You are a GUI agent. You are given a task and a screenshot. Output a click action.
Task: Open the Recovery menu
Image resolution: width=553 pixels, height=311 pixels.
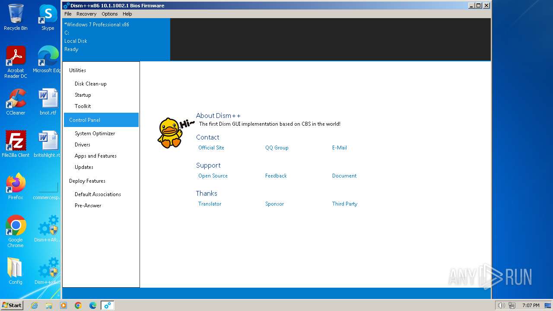tap(86, 14)
